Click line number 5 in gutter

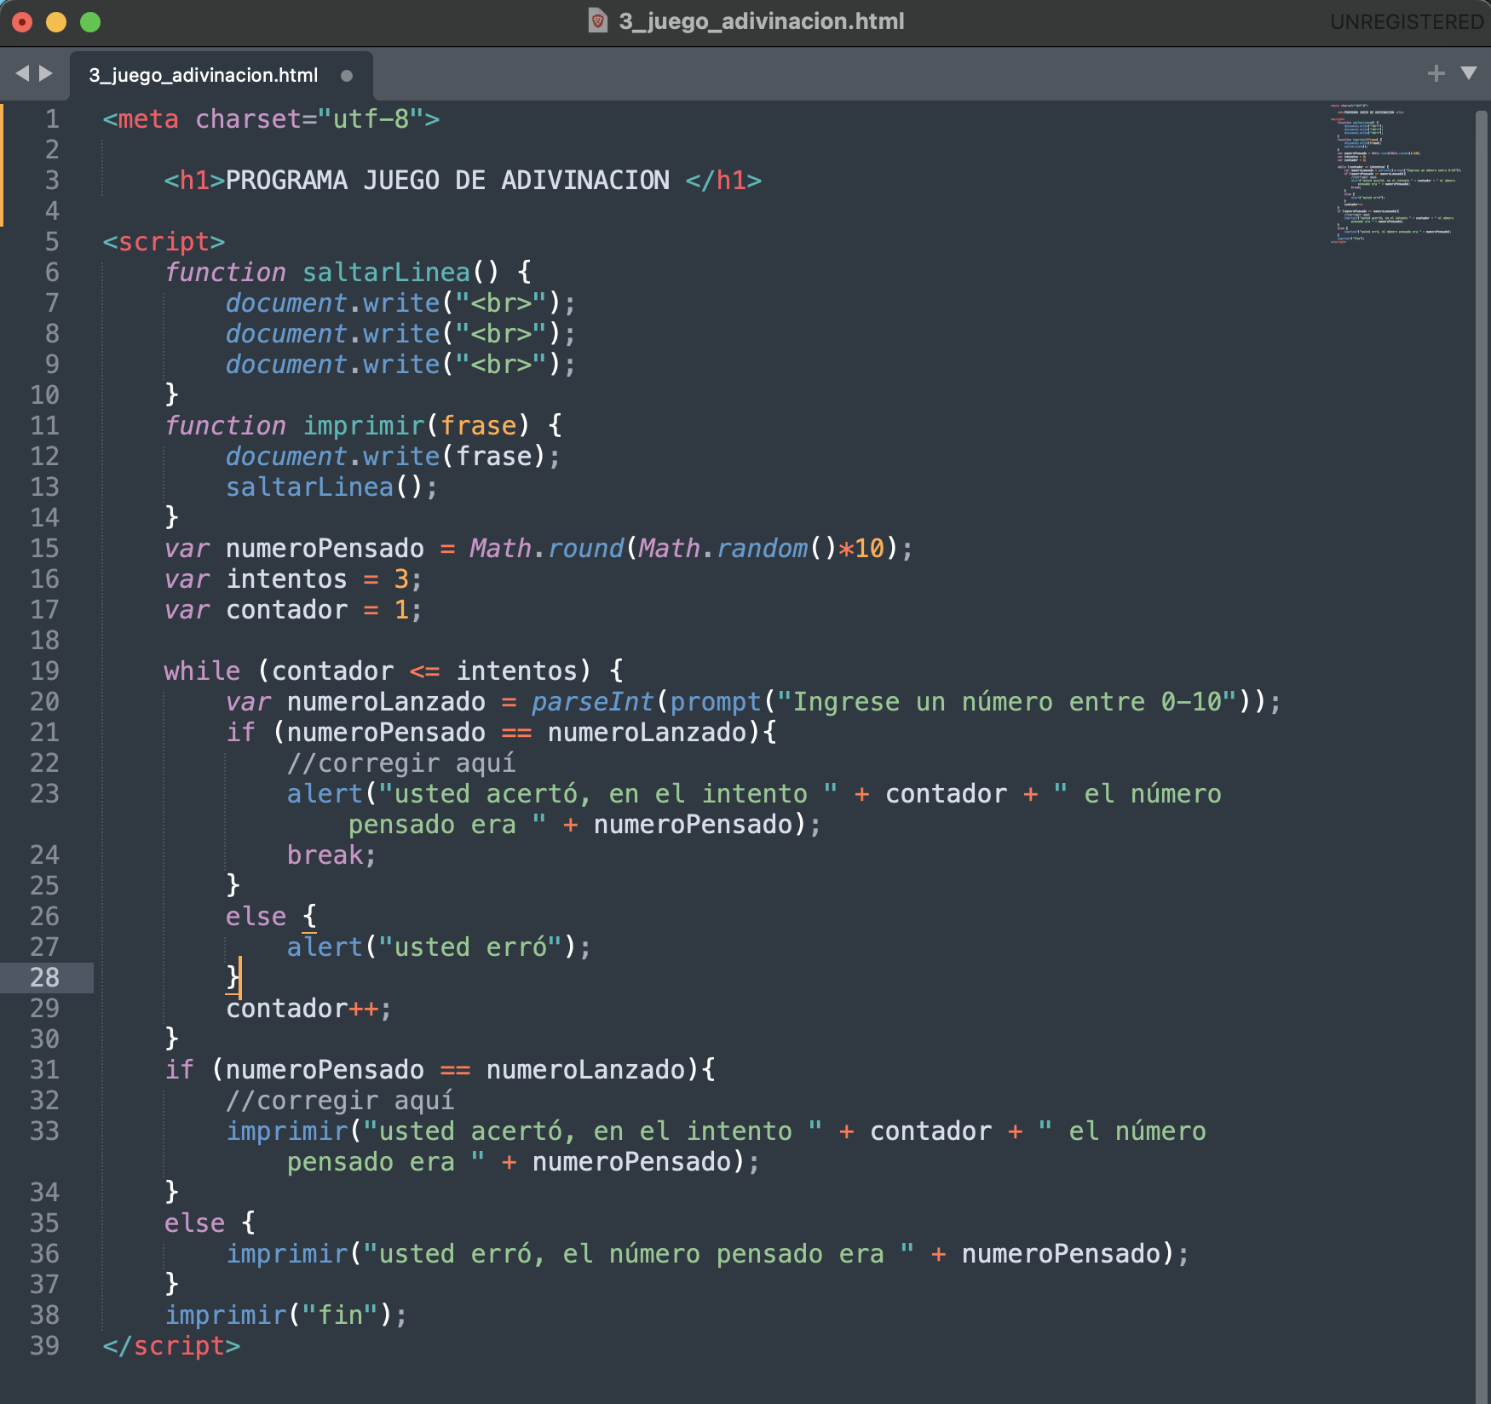[x=52, y=242]
